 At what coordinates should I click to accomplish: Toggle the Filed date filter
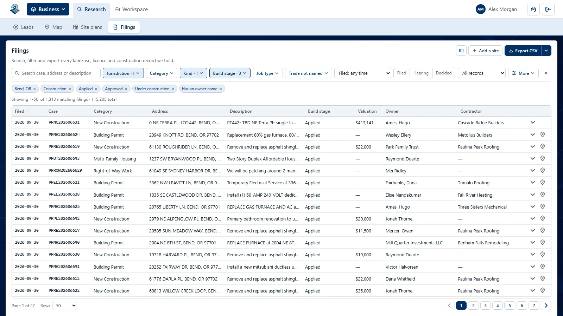tap(401, 73)
